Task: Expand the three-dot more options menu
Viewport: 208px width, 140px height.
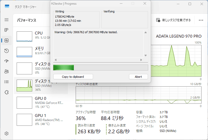Action: (x=201, y=20)
